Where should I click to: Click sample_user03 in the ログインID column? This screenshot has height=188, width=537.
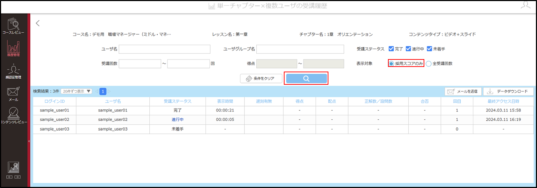[x=55, y=129]
